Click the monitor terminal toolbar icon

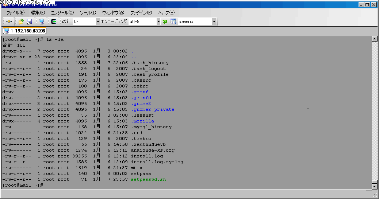pyautogui.click(x=42, y=22)
